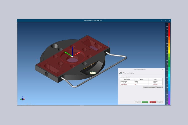Select the red Tertiary Feature row
This screenshot has width=188, height=125.
click(141, 84)
